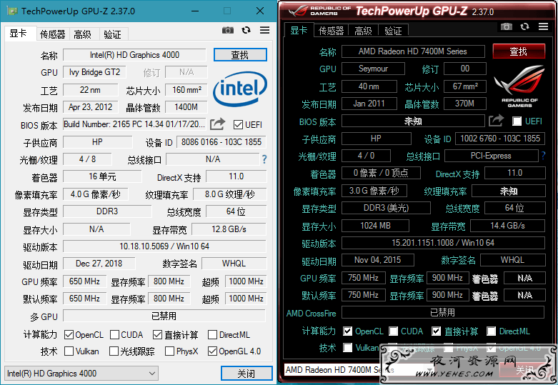The width and height of the screenshot is (558, 385).
Task: Click 1400M transistor count value
Action: tap(186, 107)
